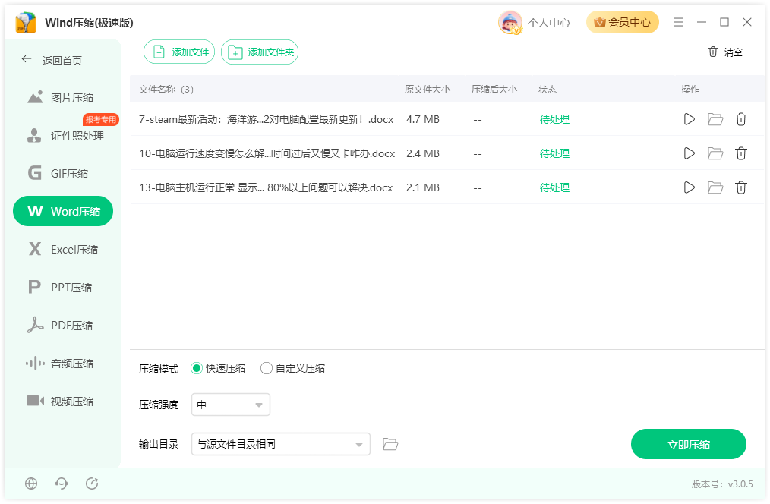This screenshot has width=770, height=504.
Task: Click the circular-arrow icon in bottom bar
Action: [92, 484]
